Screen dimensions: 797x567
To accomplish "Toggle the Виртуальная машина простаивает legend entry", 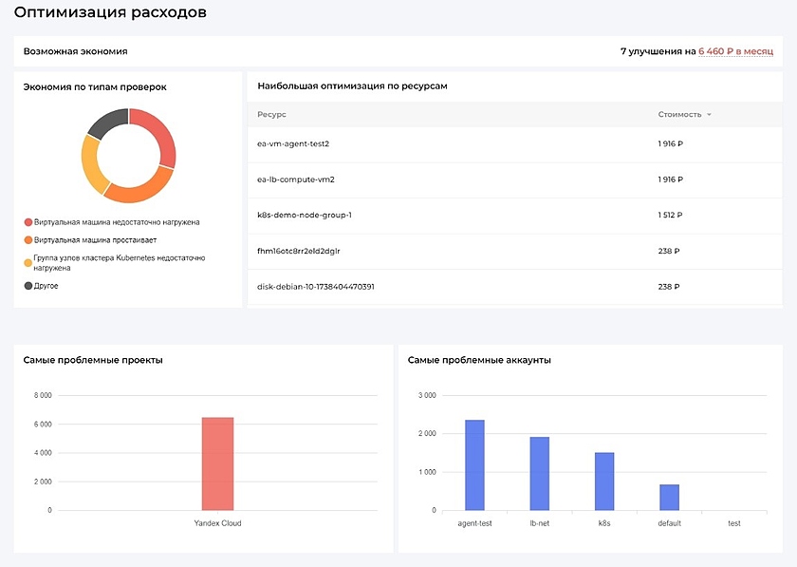I will tap(95, 240).
